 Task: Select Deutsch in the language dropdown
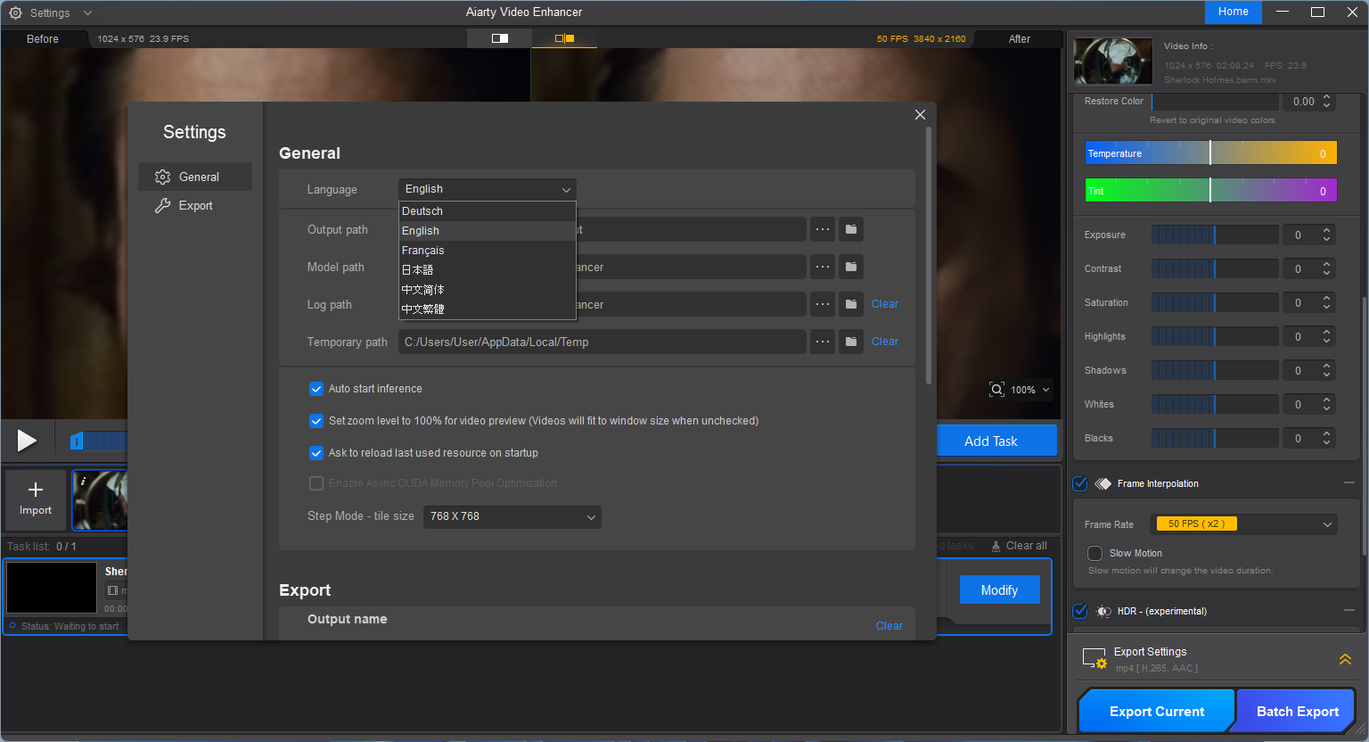click(422, 211)
